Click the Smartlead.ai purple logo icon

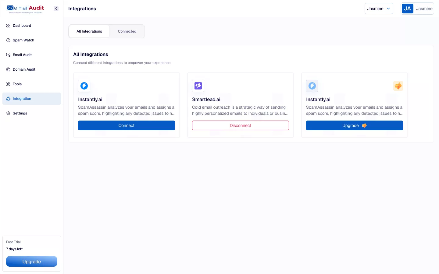pyautogui.click(x=198, y=86)
